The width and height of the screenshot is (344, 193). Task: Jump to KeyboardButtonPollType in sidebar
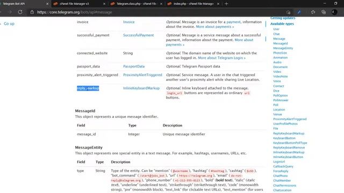click(x=290, y=143)
